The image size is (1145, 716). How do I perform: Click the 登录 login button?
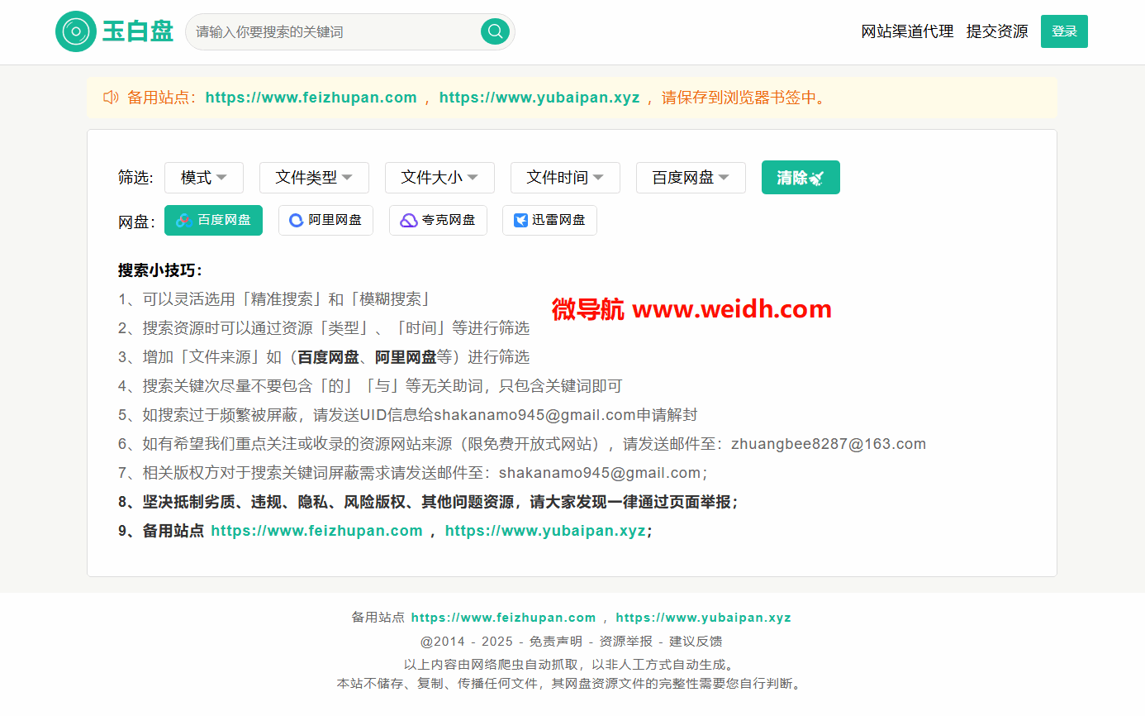point(1064,31)
